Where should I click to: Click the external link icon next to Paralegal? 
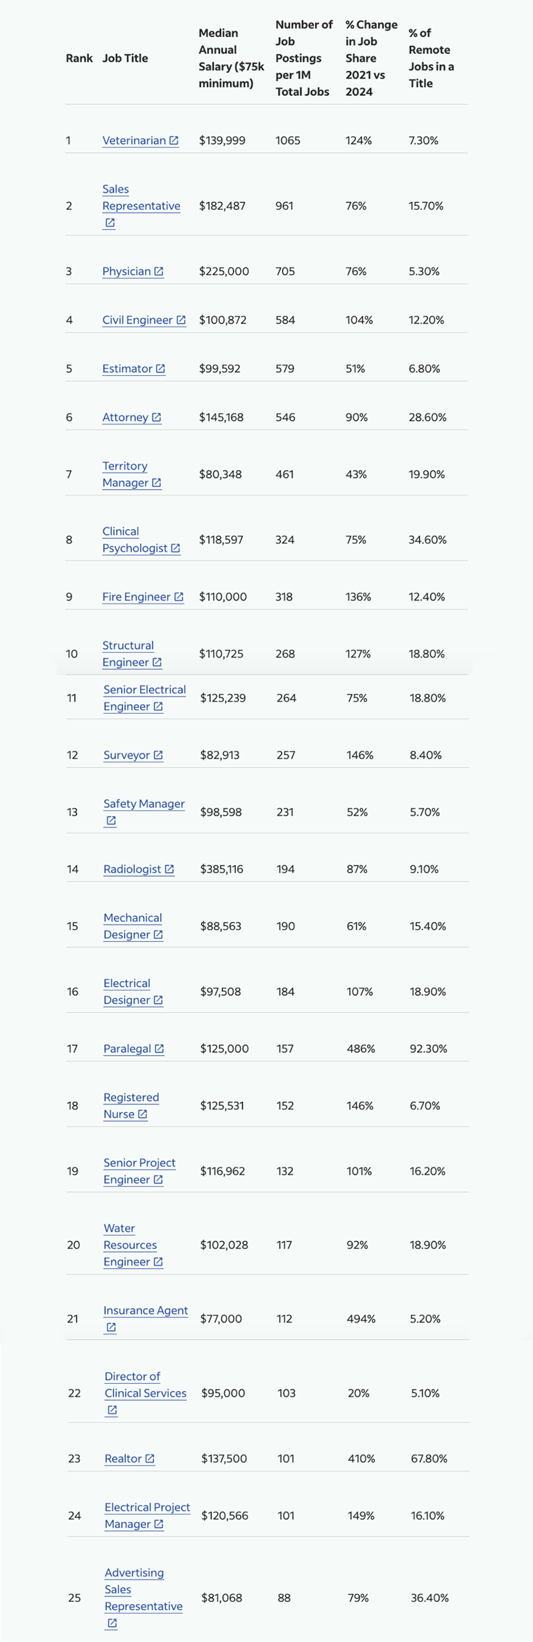(160, 1049)
